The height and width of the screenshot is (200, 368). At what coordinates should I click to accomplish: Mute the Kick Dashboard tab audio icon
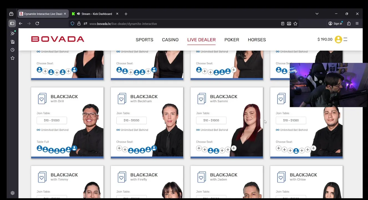pos(78,14)
